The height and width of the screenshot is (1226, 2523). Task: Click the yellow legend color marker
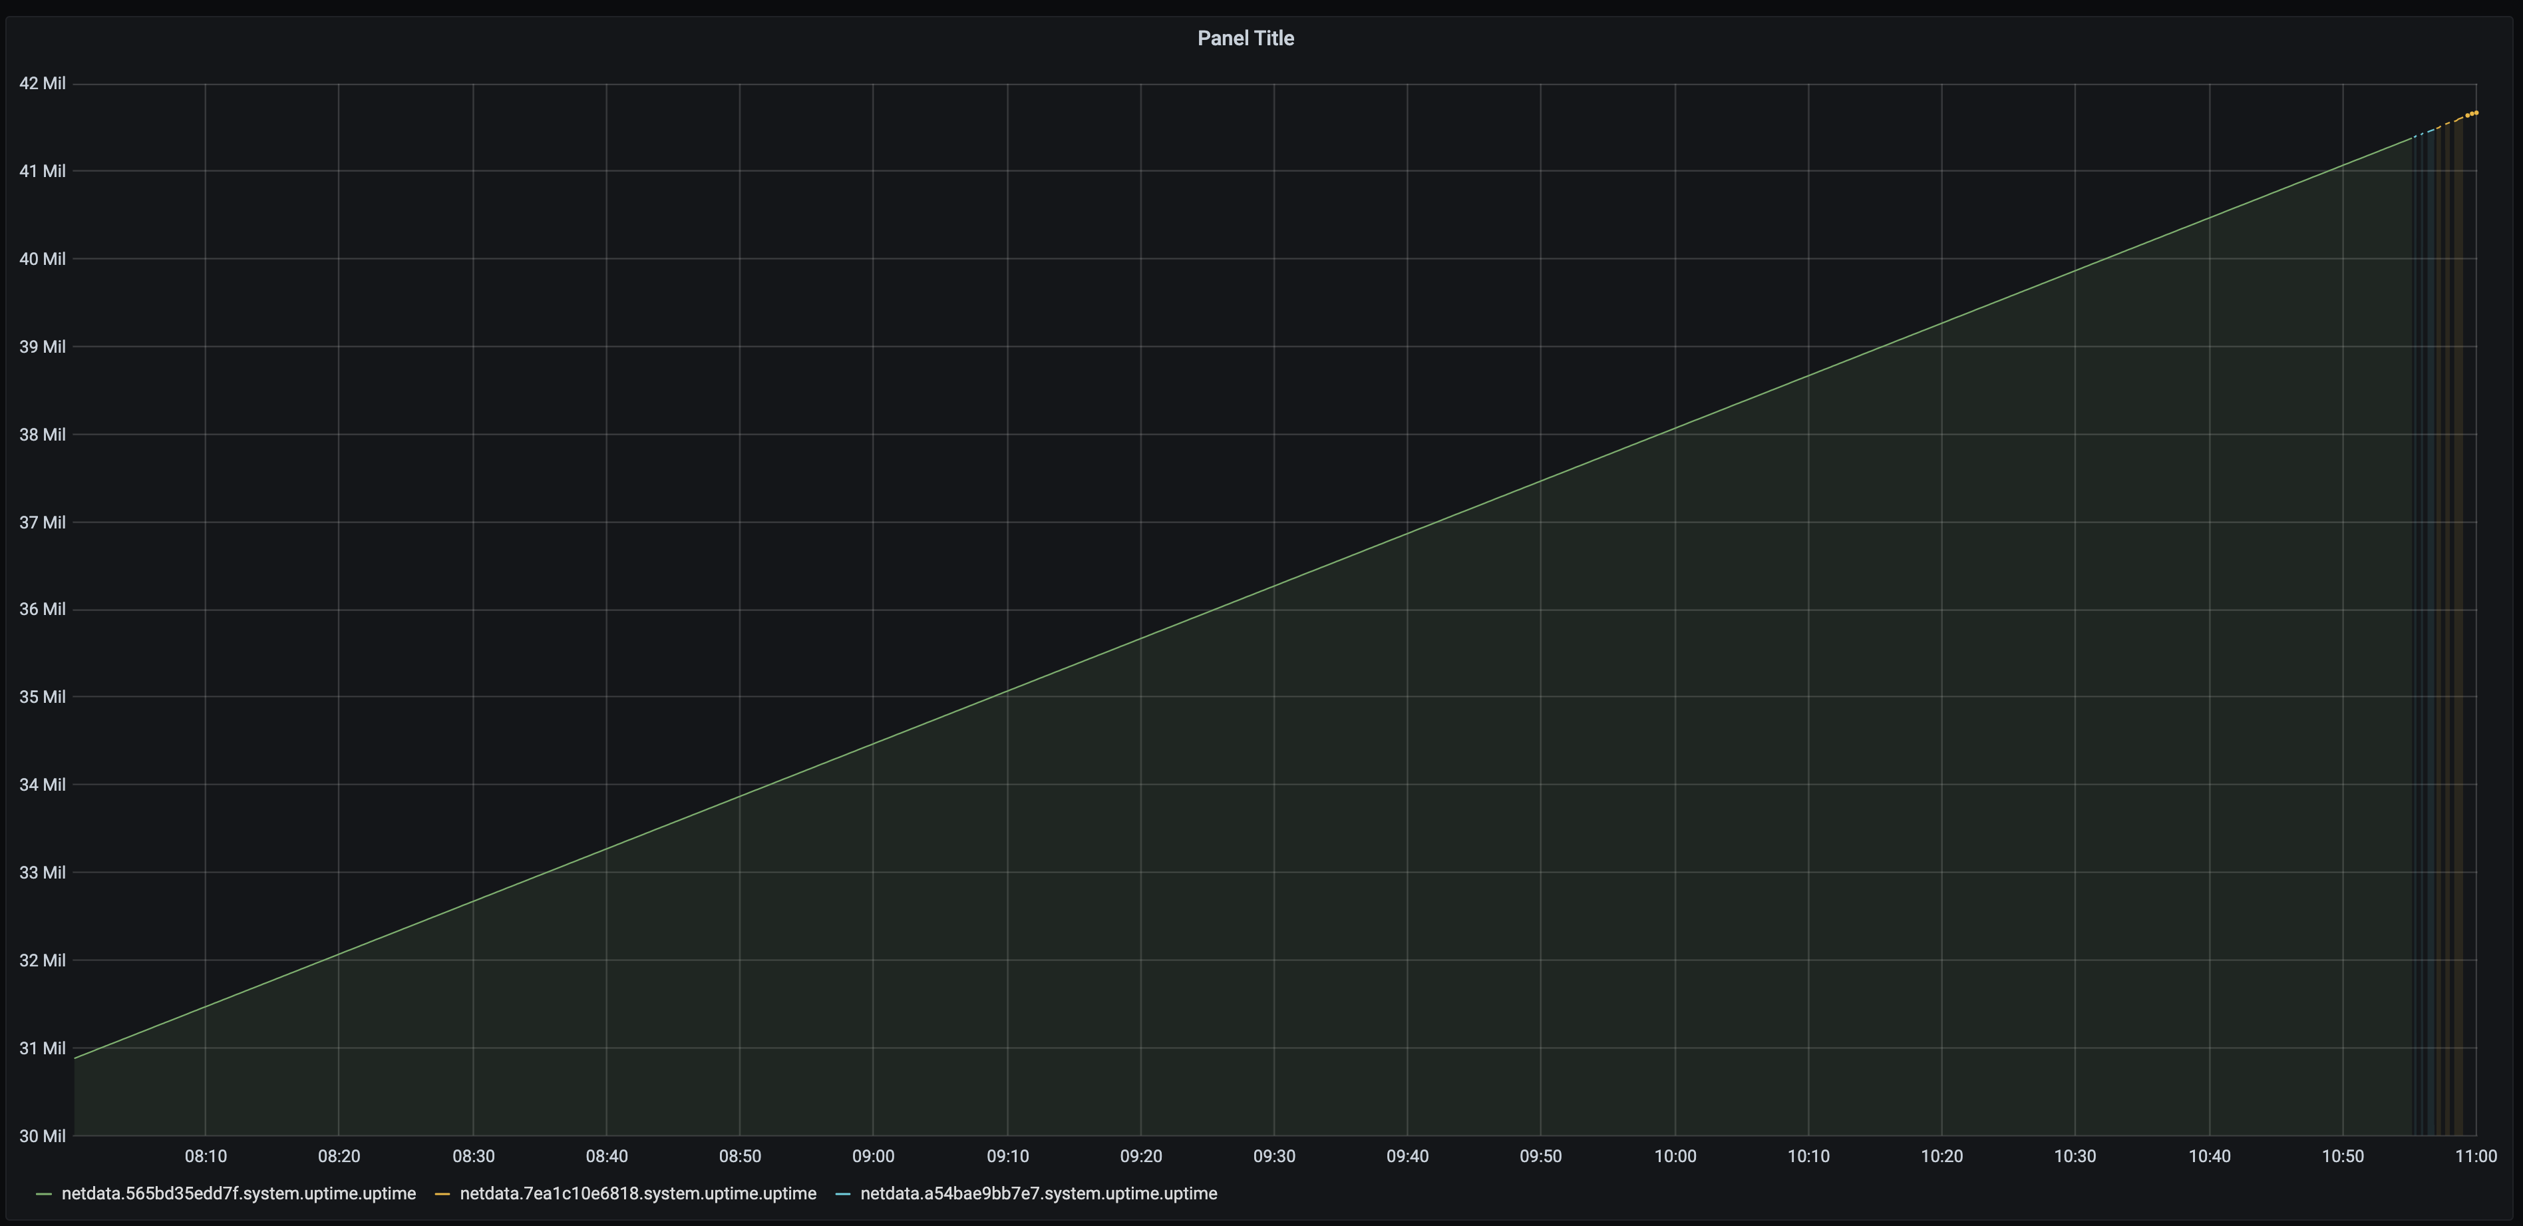442,1193
